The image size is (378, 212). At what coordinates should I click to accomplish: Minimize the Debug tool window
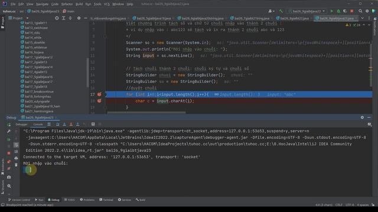(x=369, y=117)
